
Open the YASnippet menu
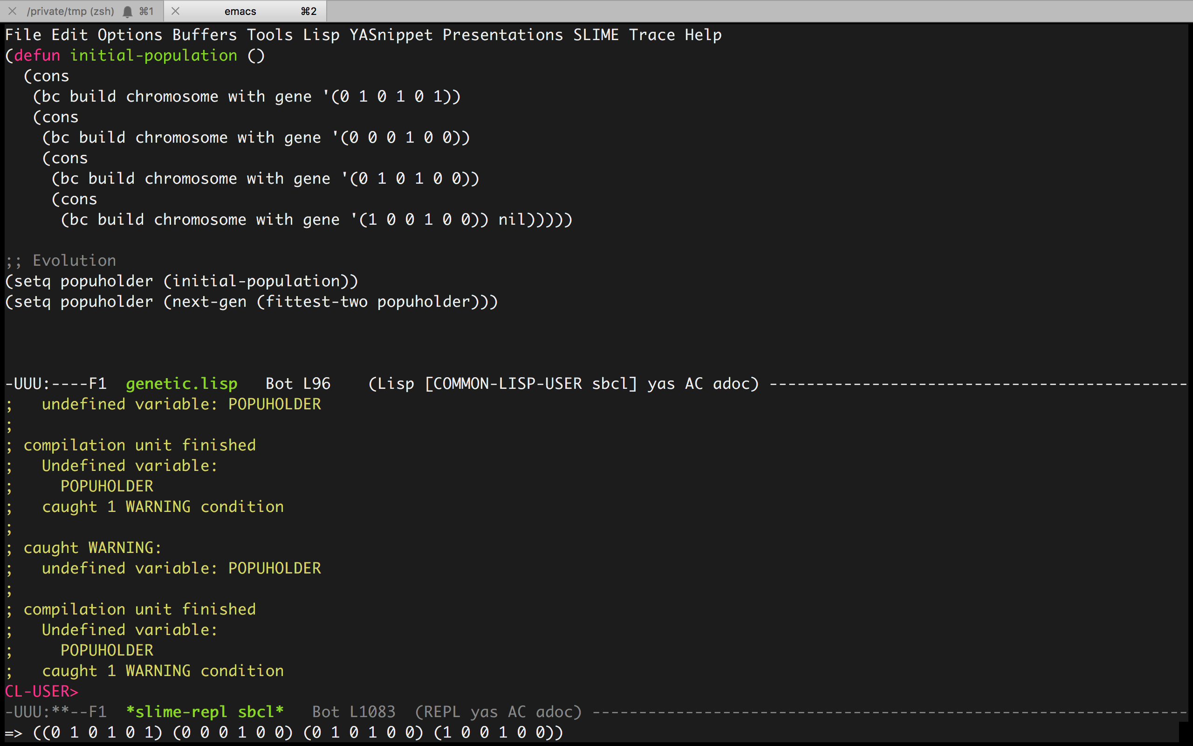[x=391, y=35]
